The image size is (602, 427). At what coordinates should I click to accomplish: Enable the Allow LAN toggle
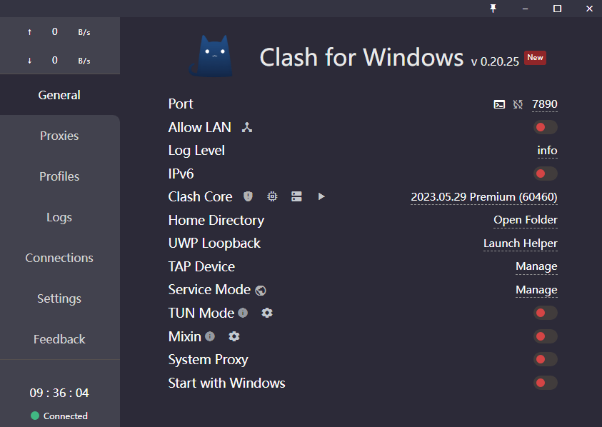[545, 128]
